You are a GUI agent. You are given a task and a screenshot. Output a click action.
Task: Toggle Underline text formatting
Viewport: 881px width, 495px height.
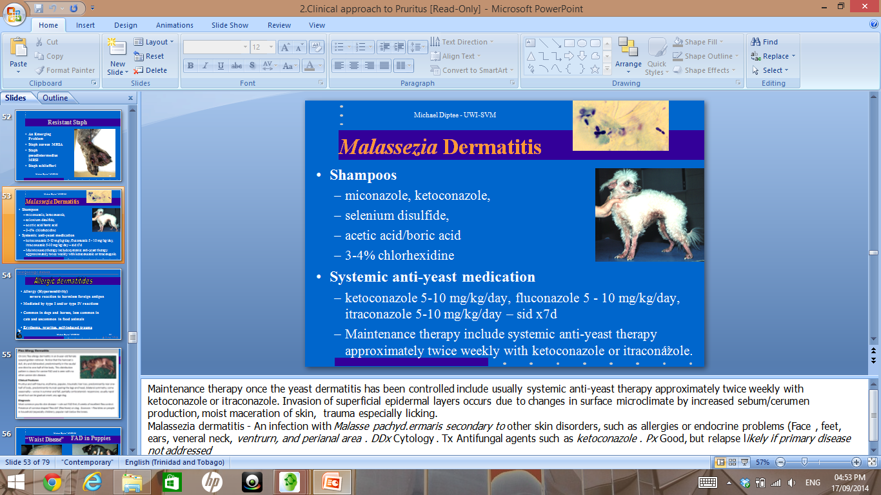(x=221, y=66)
